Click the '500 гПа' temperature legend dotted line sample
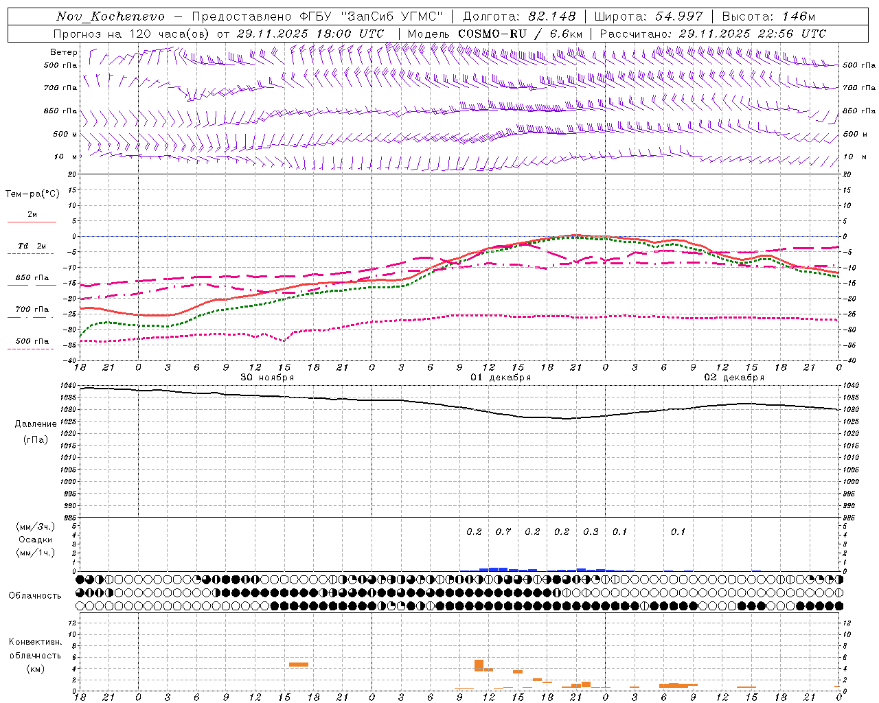Screen dimensions: 879x703 31,349
